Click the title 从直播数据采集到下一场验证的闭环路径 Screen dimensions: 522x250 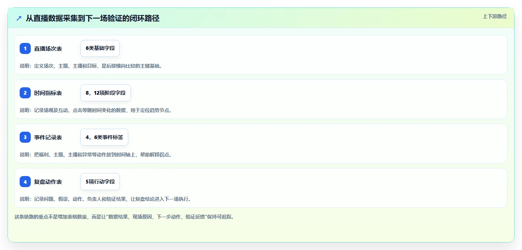click(x=93, y=18)
